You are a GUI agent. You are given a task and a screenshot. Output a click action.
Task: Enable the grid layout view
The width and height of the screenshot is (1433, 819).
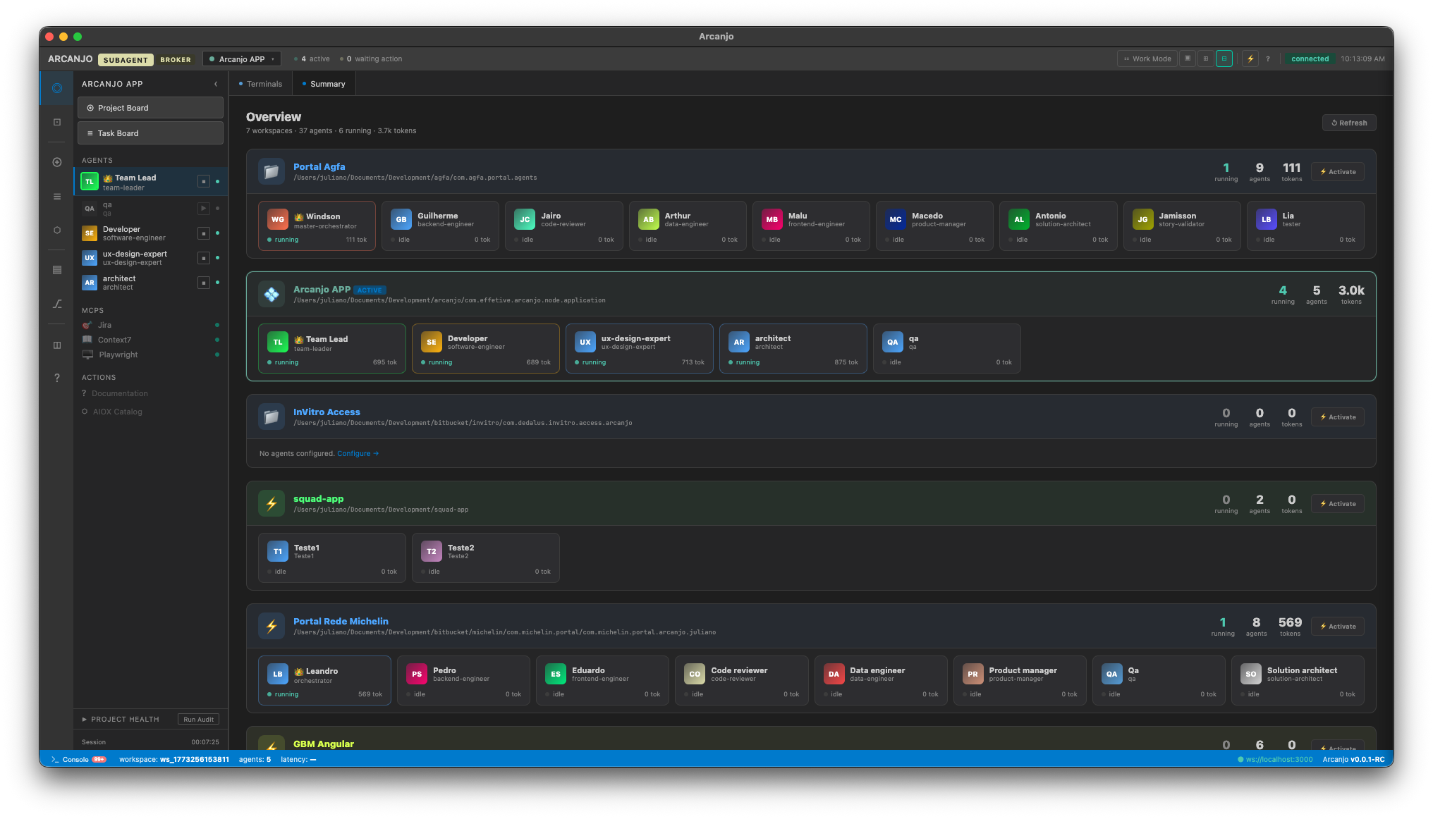tap(1205, 58)
